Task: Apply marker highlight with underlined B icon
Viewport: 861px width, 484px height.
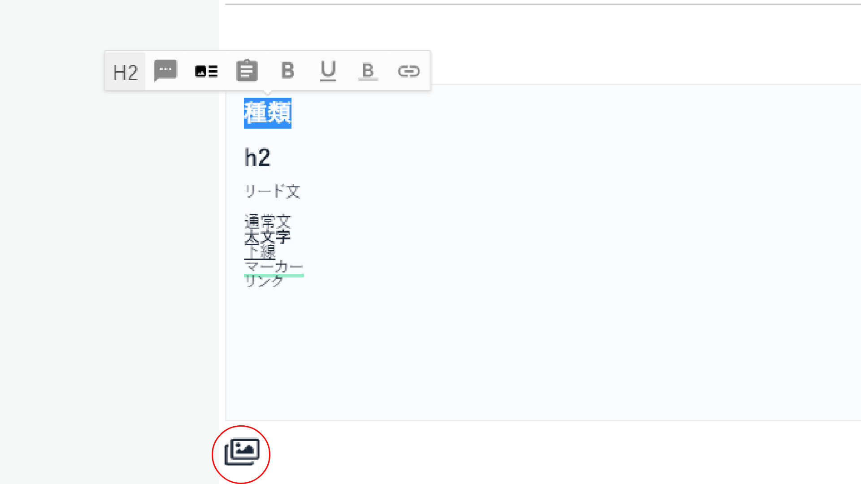Action: click(368, 71)
